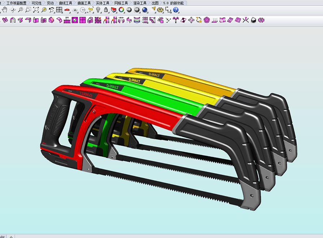Screen dimensions: 323x238
Task: Click the first magenta surface icon
Action: (5, 20)
